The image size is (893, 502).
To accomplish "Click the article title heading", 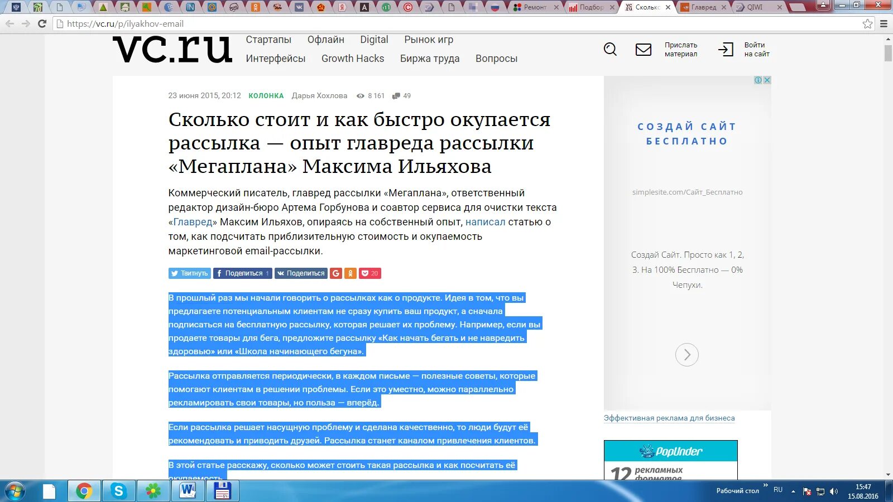I will click(x=359, y=143).
